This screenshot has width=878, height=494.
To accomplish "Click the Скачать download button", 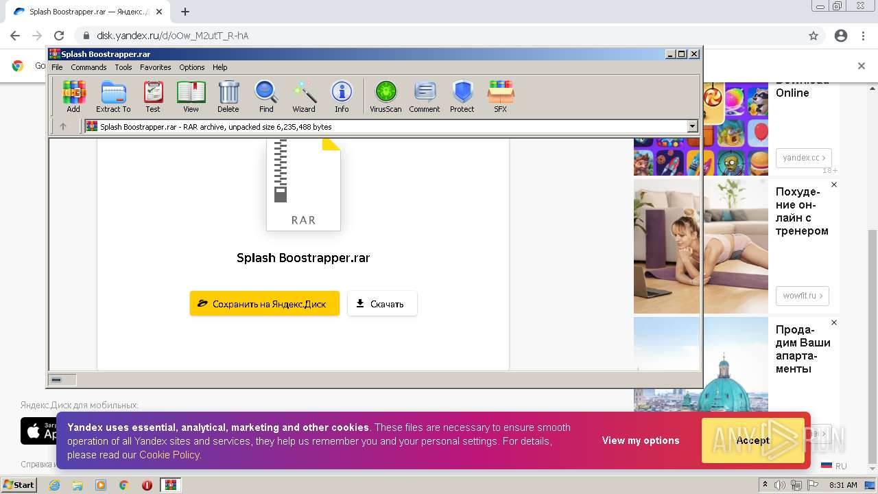I will (x=382, y=303).
